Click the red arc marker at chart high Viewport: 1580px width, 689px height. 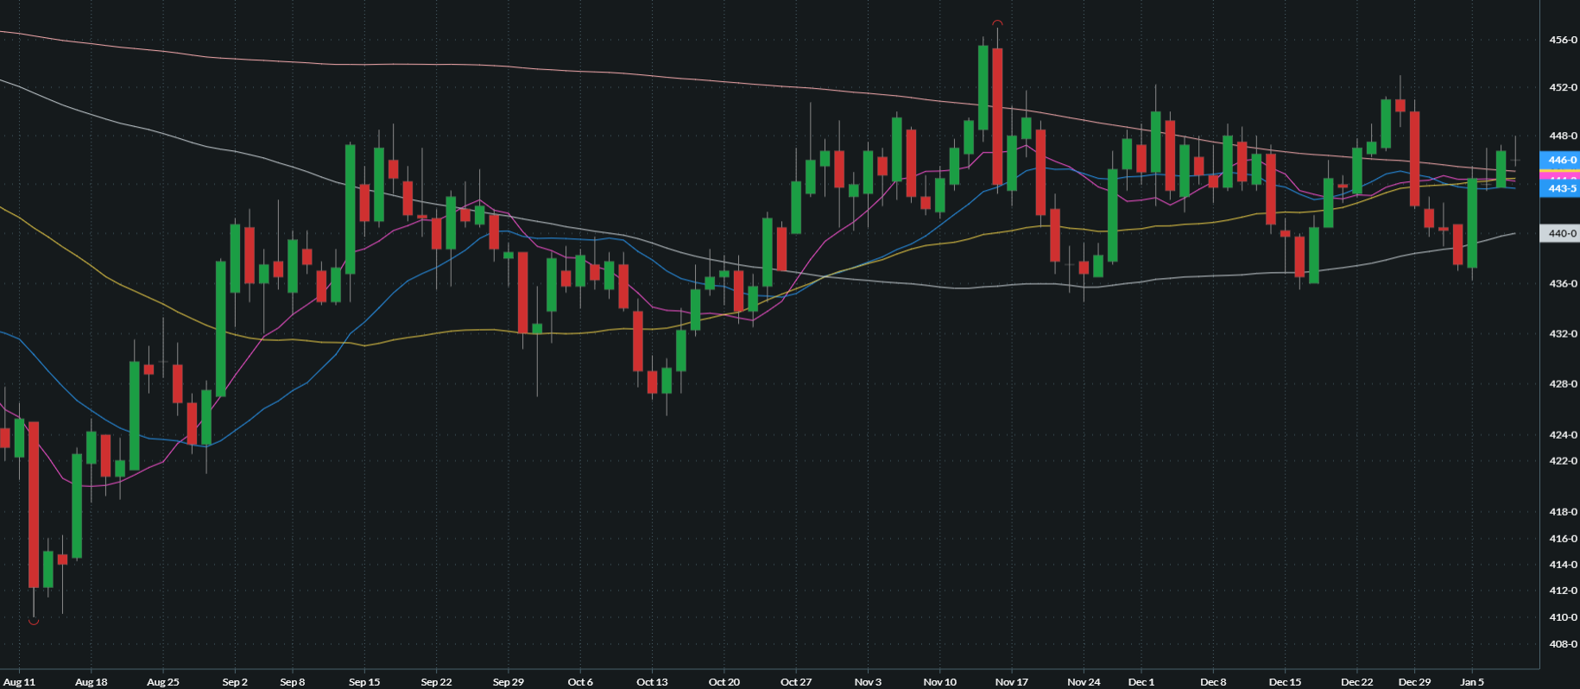click(997, 23)
